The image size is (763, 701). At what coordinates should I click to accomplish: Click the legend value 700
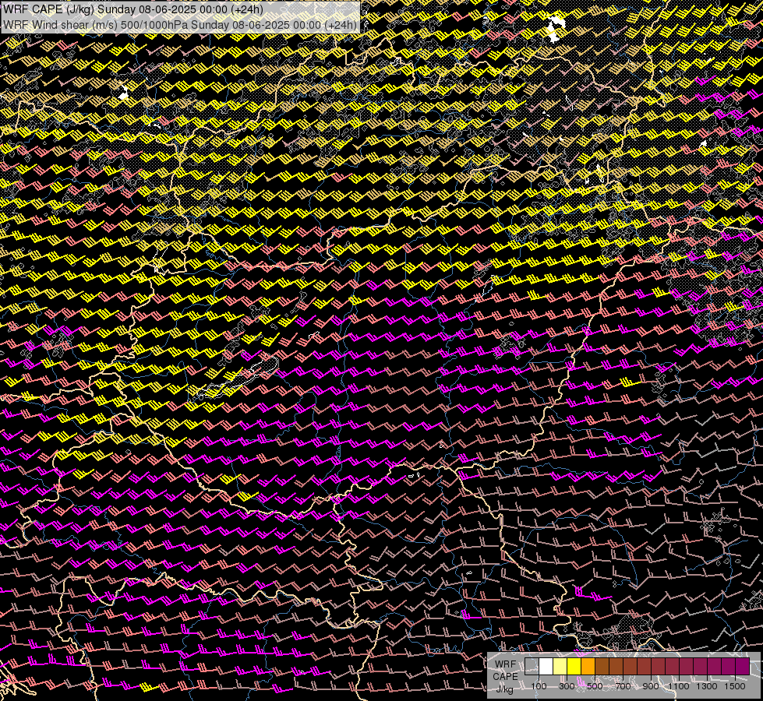pos(623,686)
